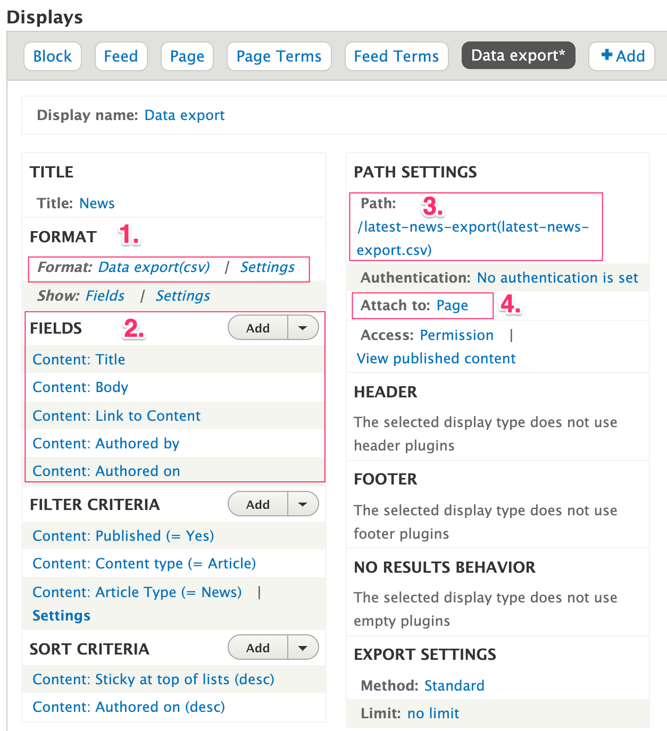Image resolution: width=667 pixels, height=731 pixels.
Task: Edit the no limit export setting
Action: [433, 713]
